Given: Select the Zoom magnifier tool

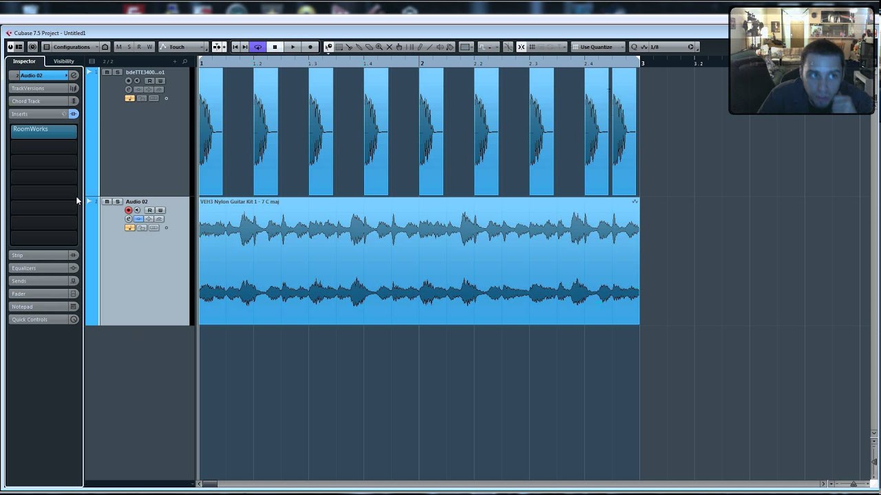Looking at the screenshot, I should coord(379,47).
